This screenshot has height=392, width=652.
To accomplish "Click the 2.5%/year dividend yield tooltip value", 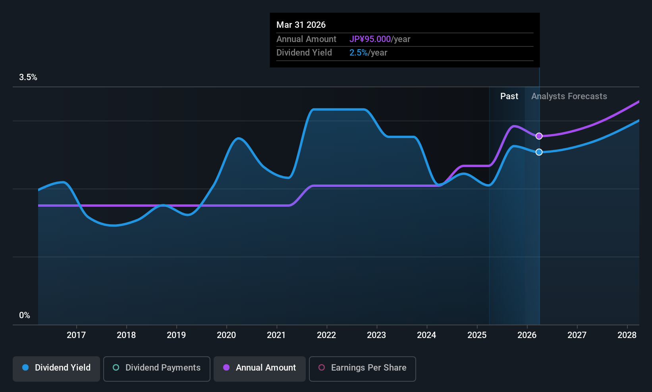I will tap(368, 53).
